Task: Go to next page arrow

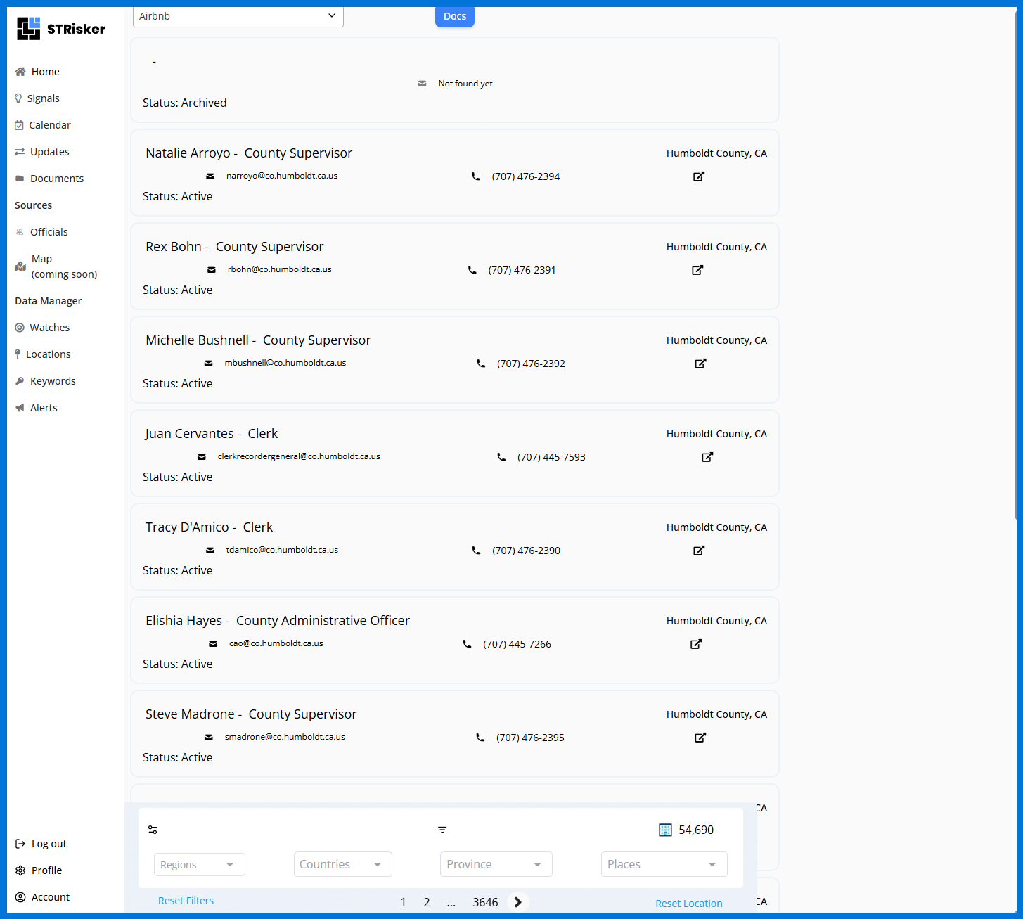Action: coord(518,902)
